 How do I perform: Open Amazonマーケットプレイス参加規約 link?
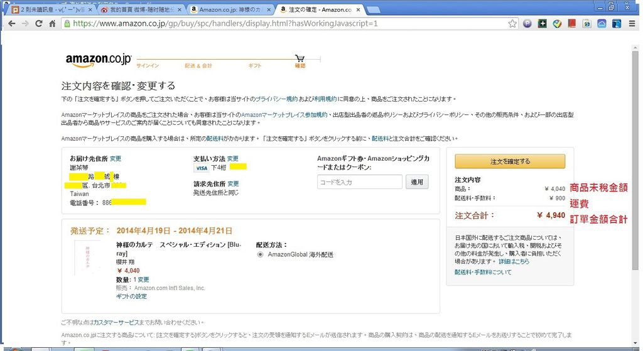(x=284, y=115)
